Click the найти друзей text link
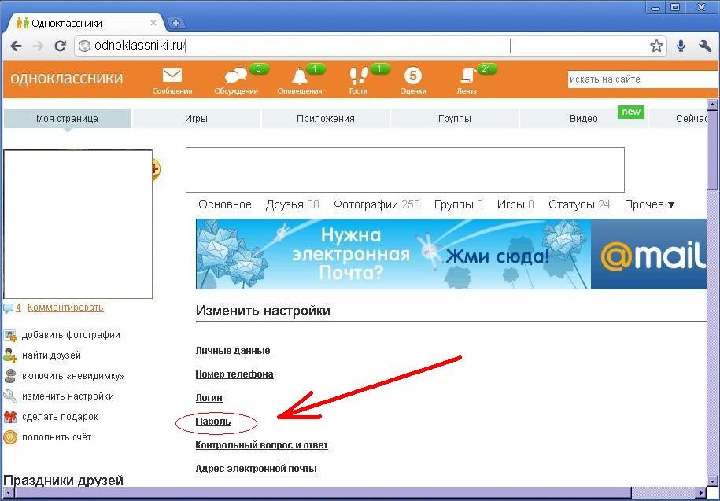Image resolution: width=720 pixels, height=501 pixels. click(x=51, y=355)
